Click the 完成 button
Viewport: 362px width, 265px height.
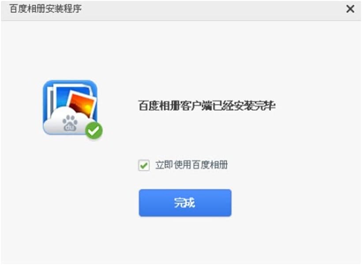coord(185,203)
